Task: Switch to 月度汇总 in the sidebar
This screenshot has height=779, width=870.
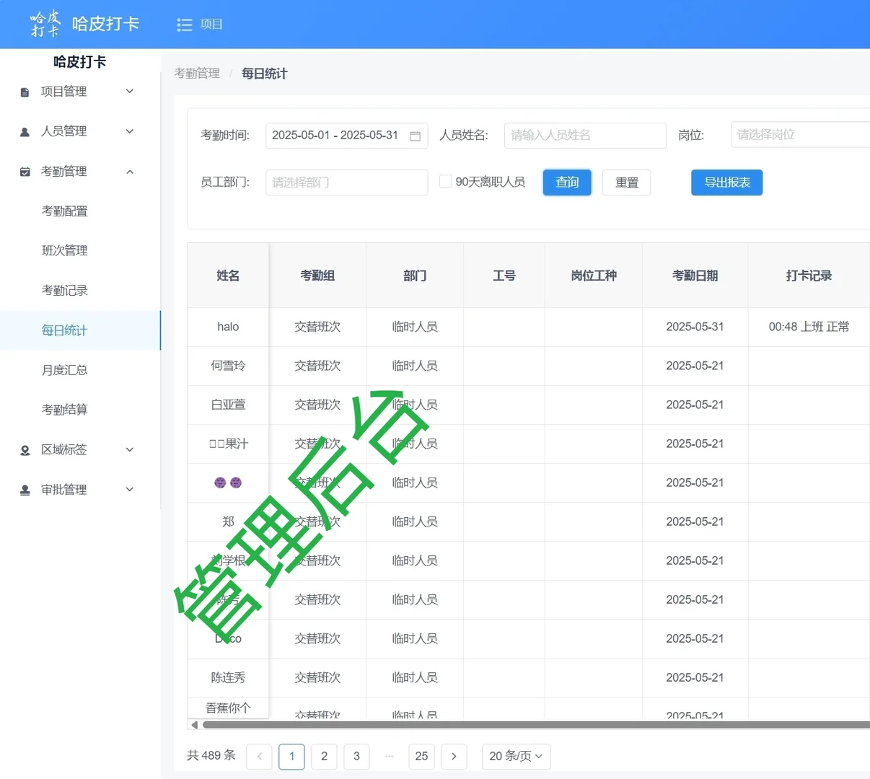Action: pos(65,370)
